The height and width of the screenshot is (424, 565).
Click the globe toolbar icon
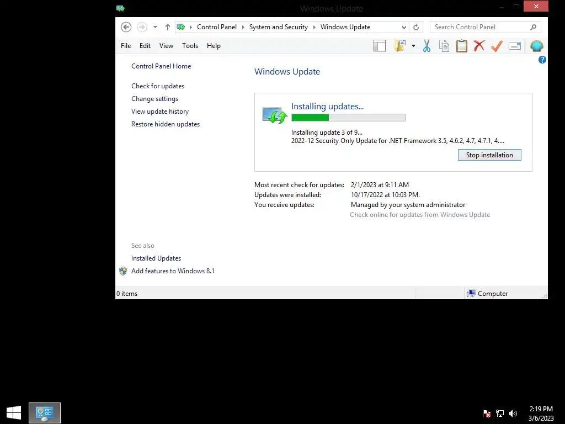[x=536, y=46]
